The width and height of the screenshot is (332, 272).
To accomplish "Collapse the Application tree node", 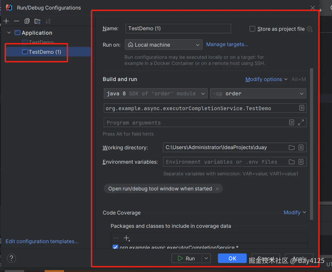I will point(9,33).
